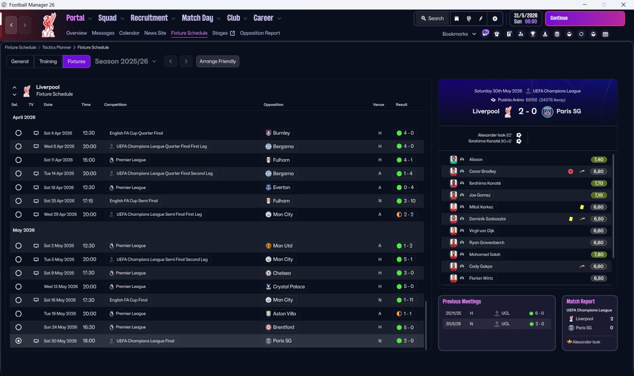Select the radio button for Chelsea fixture
This screenshot has width=634, height=376.
click(x=18, y=273)
